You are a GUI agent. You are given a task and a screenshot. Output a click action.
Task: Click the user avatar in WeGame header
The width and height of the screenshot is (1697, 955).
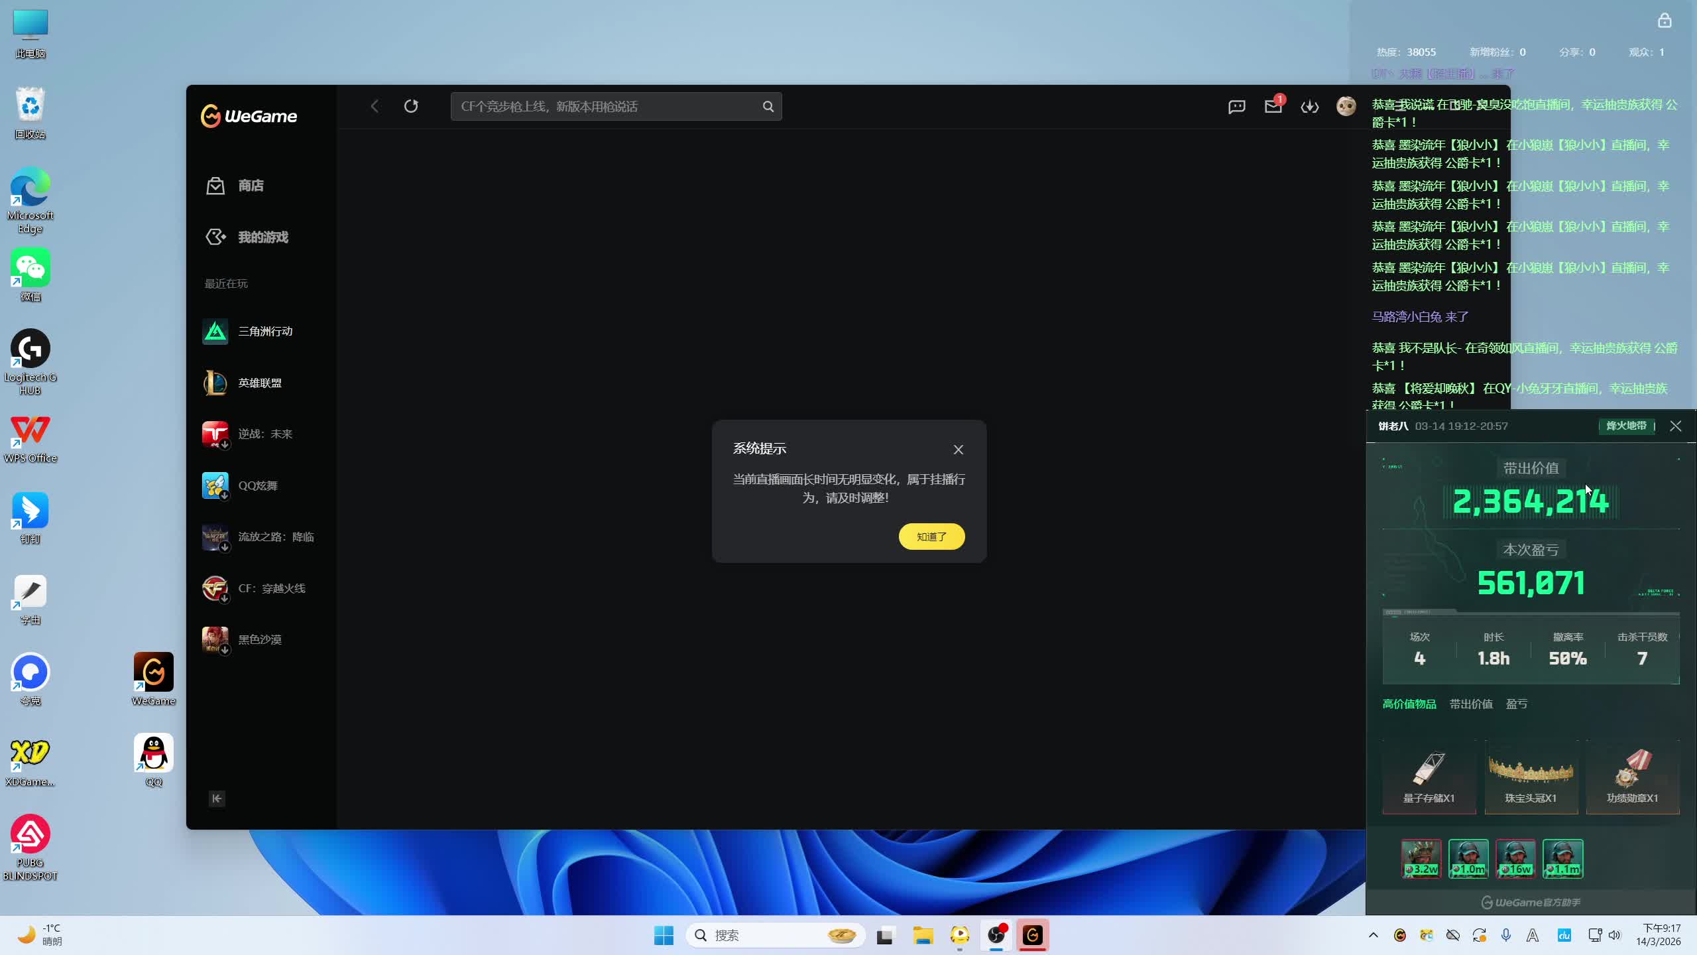[x=1346, y=106]
